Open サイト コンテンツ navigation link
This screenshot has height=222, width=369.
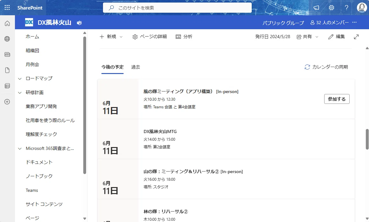point(44,204)
